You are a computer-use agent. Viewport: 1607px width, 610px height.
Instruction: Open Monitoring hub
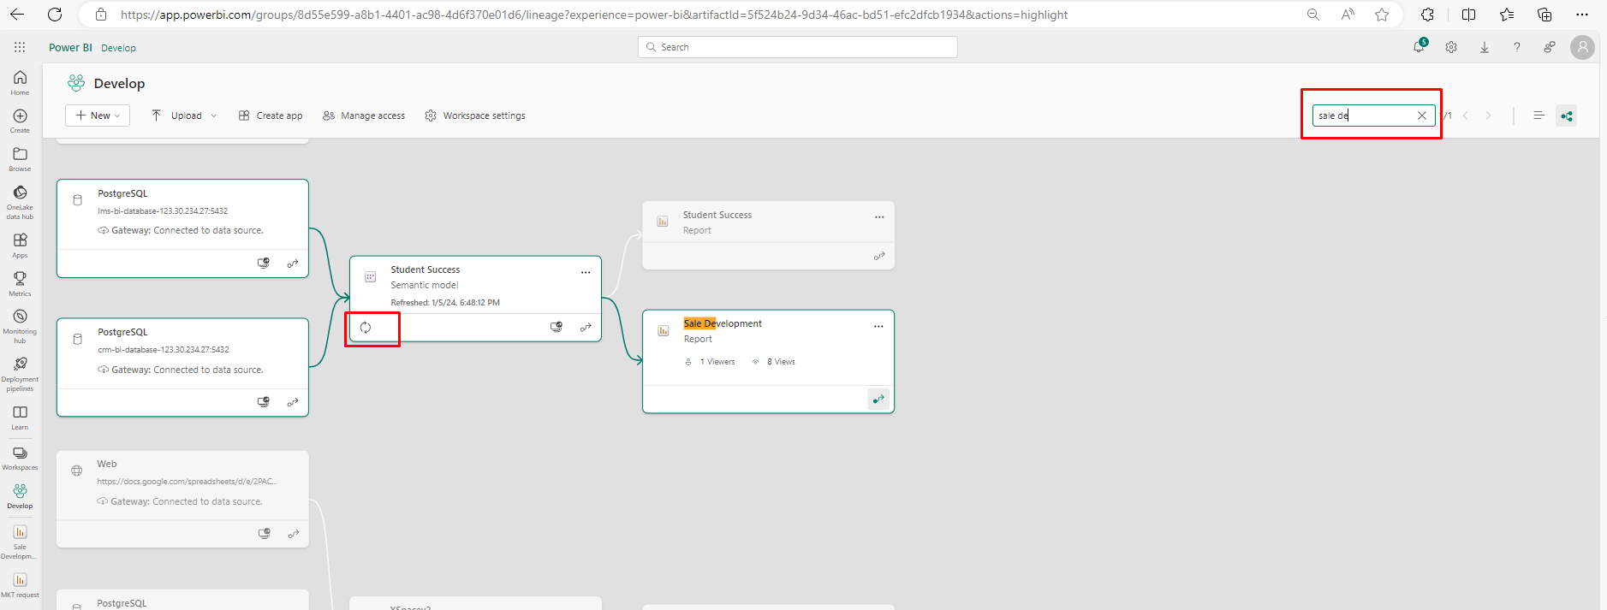click(x=20, y=327)
